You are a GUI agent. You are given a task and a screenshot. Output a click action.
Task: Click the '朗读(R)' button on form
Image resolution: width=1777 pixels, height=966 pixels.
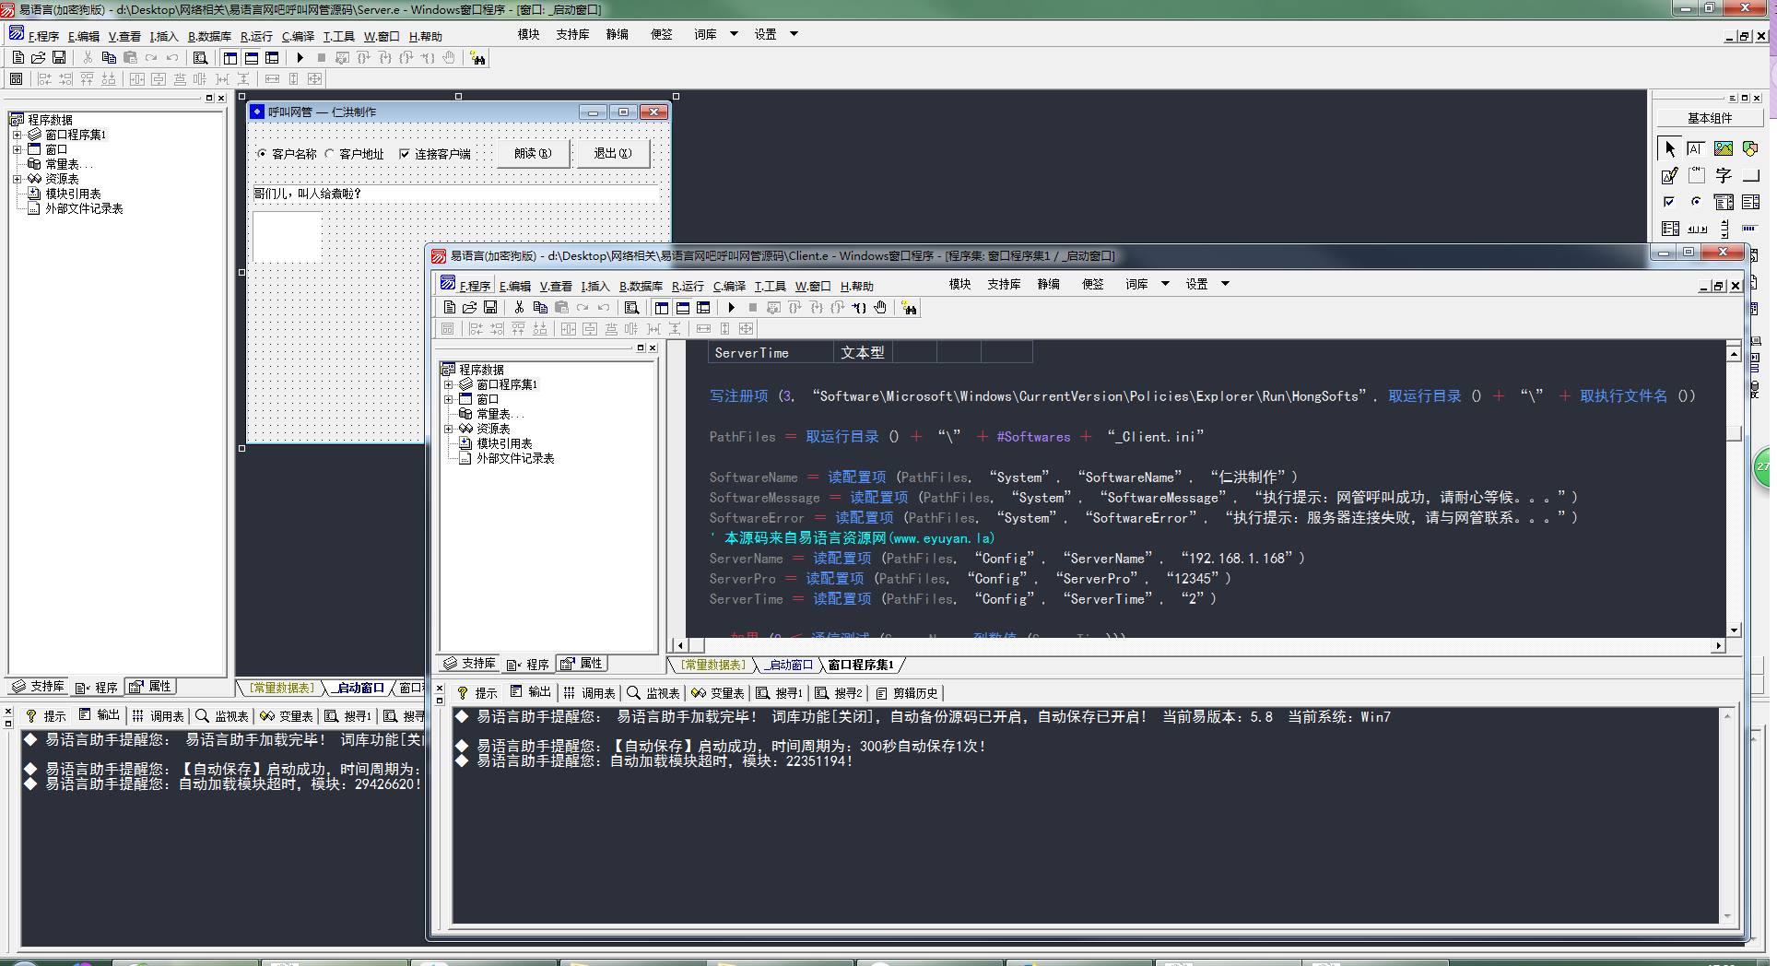coord(533,154)
